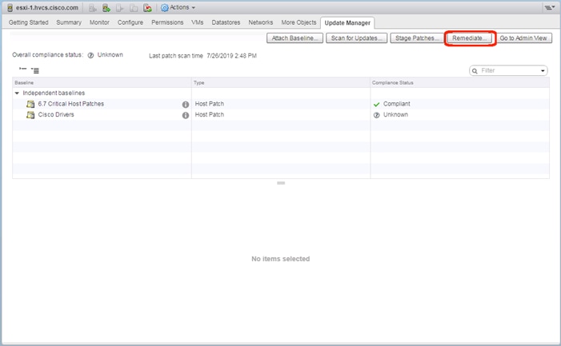Click the Stage Patches button
Viewport: 561px width, 346px height.
click(417, 38)
